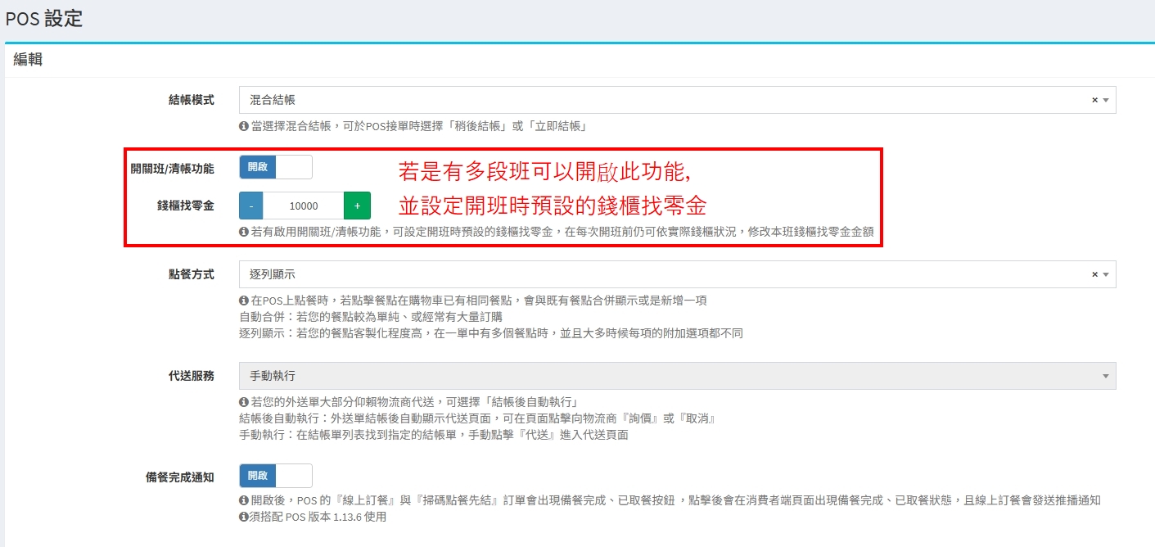1155x547 pixels.
Task: Click the info icon beside the POS 版本 1.13.6 note
Action: (243, 517)
